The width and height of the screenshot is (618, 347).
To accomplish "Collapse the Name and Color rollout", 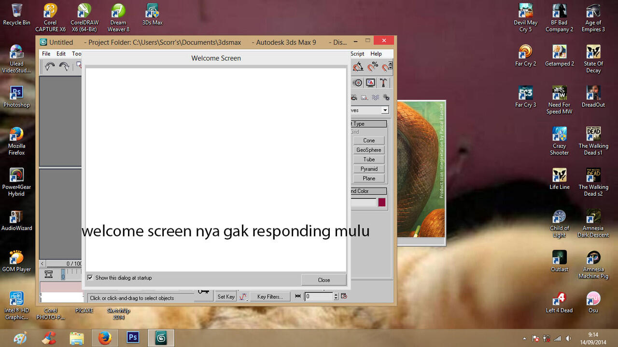I will click(368, 191).
